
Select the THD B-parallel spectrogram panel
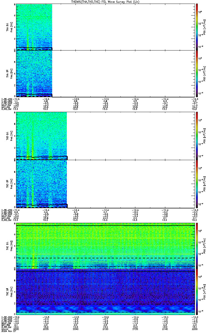click(x=105, y=184)
